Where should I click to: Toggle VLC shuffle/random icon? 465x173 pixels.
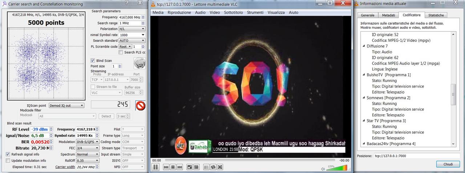click(220, 167)
